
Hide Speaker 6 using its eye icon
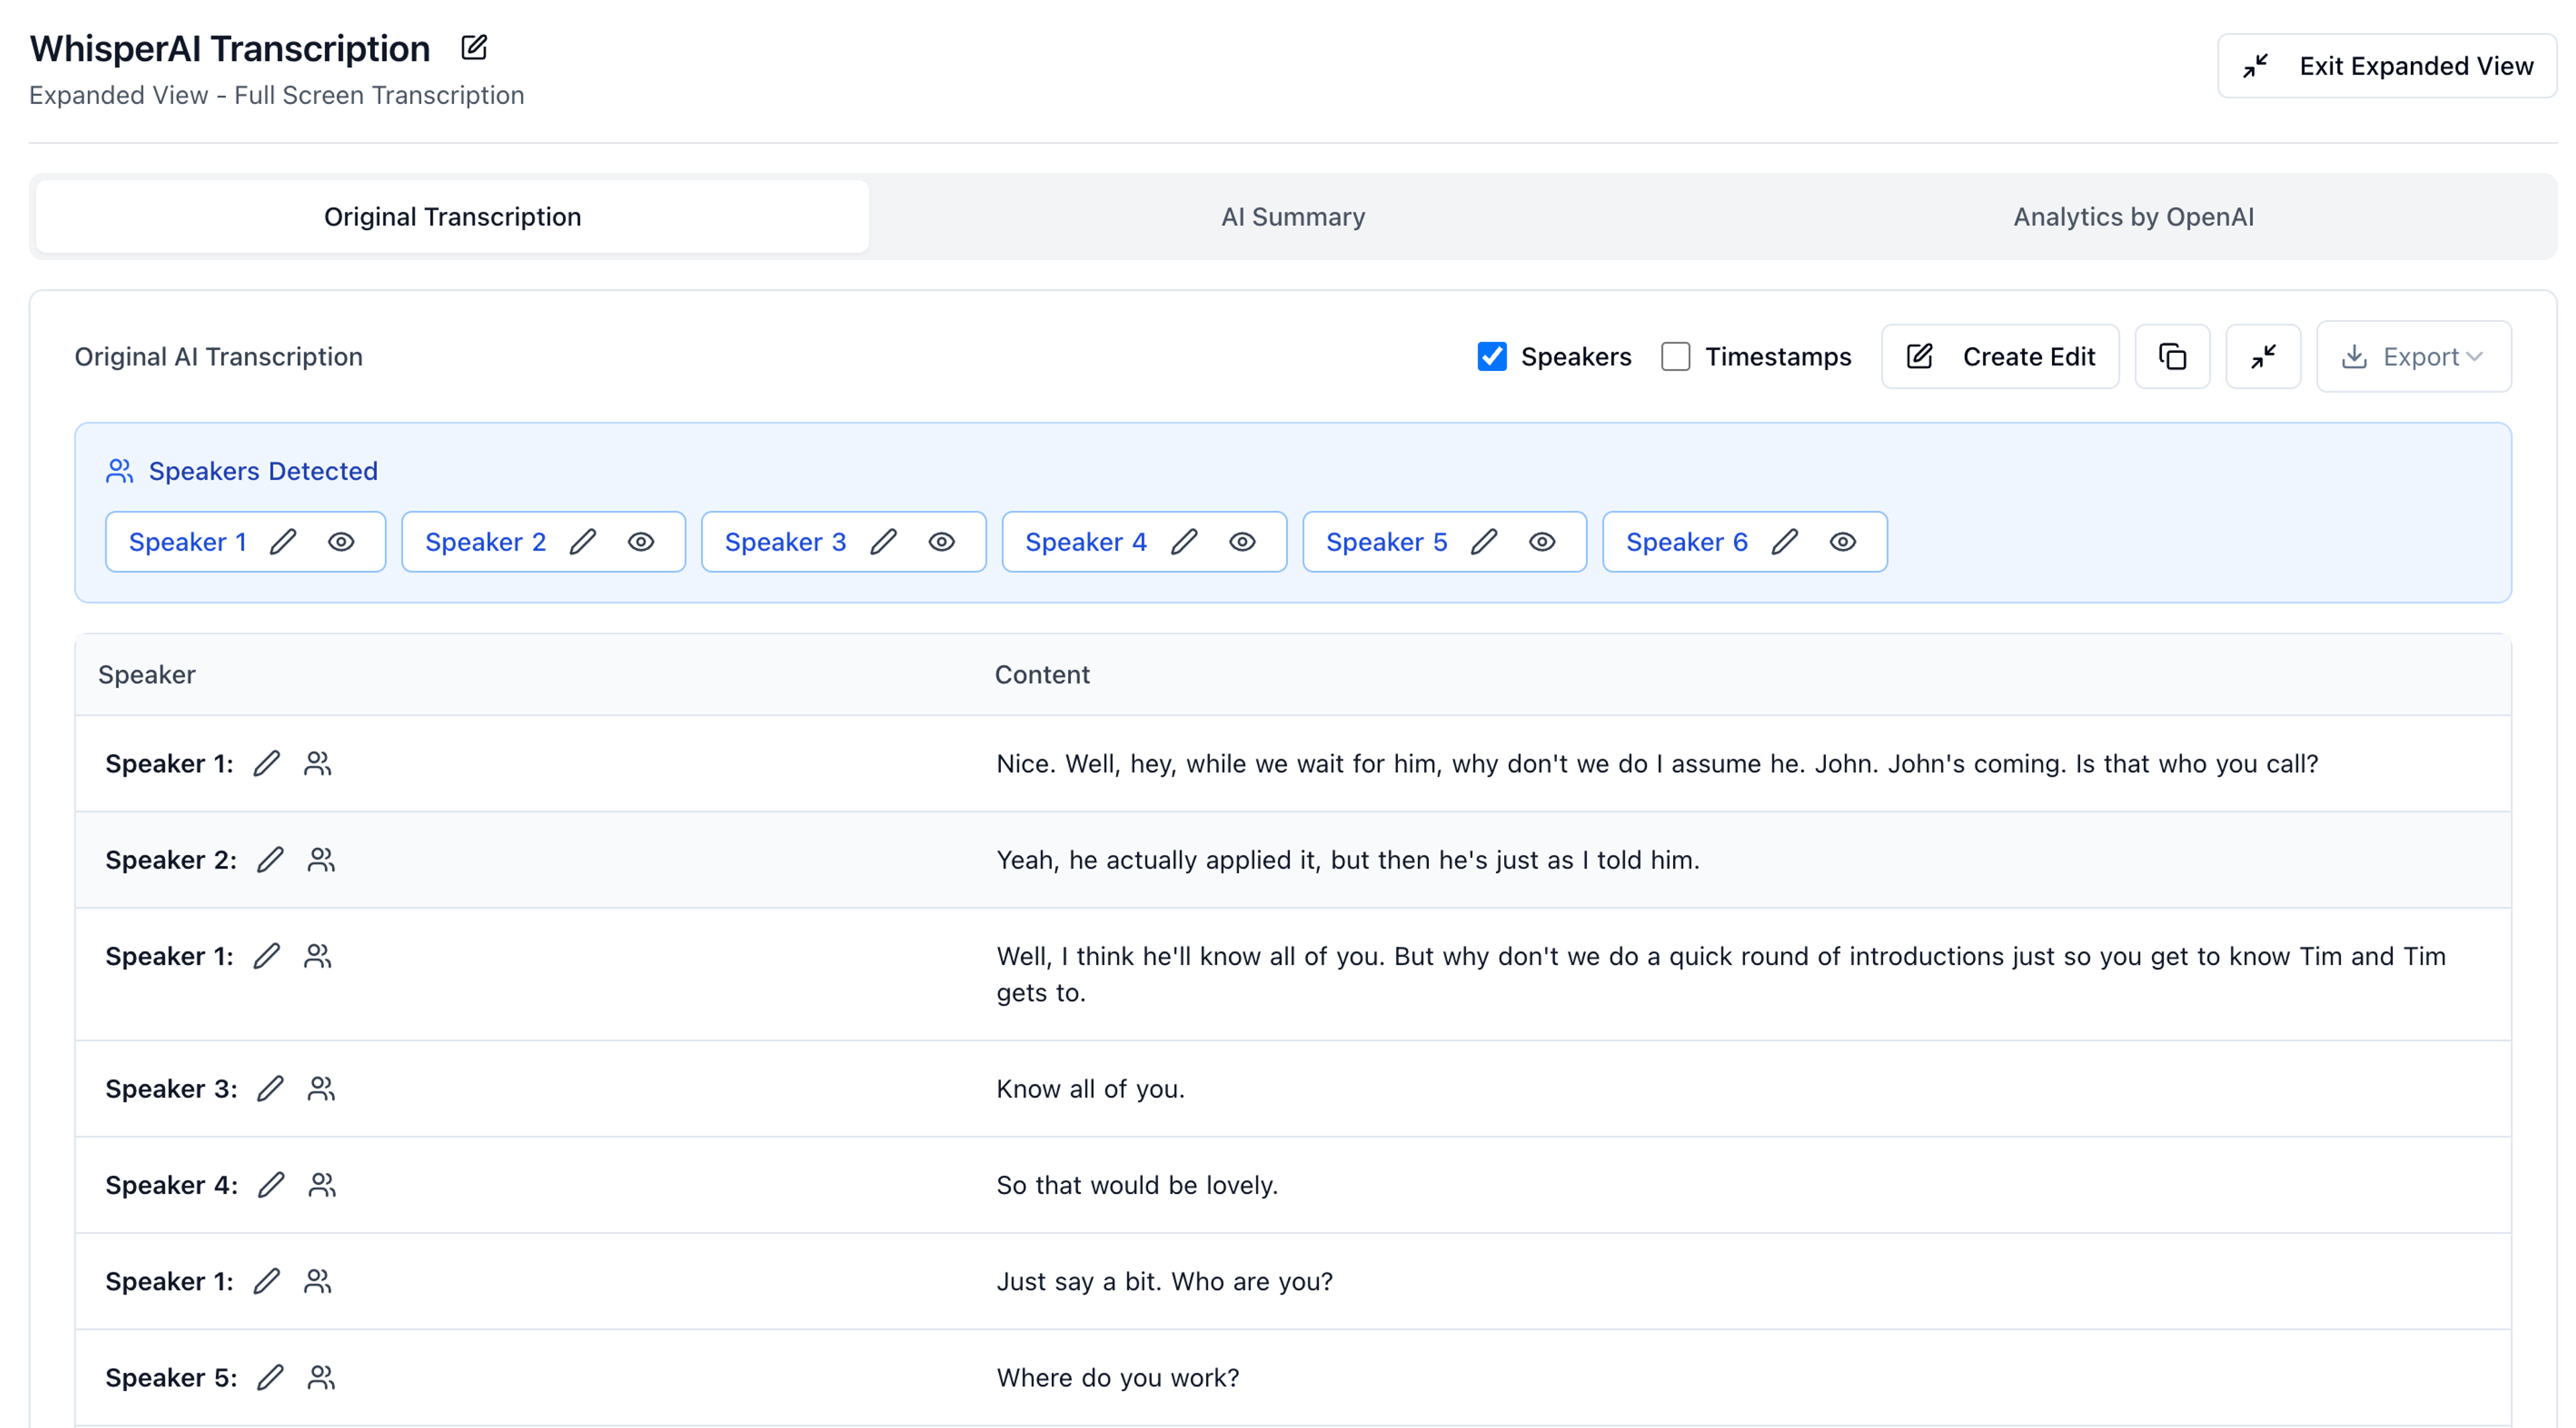click(1842, 542)
